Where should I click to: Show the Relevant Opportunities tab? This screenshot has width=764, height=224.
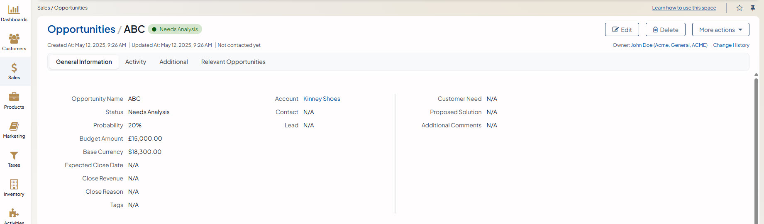233,62
